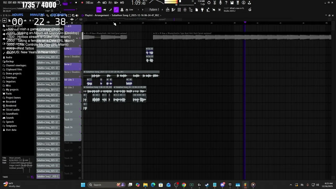336x189 pixels.
Task: Toggle the magnet snap icon before Line
Action: coord(127,10)
